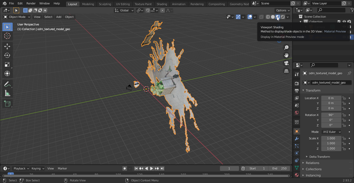Switch to wireframe viewport shading
Viewport: 354px width, 183px height.
click(268, 17)
